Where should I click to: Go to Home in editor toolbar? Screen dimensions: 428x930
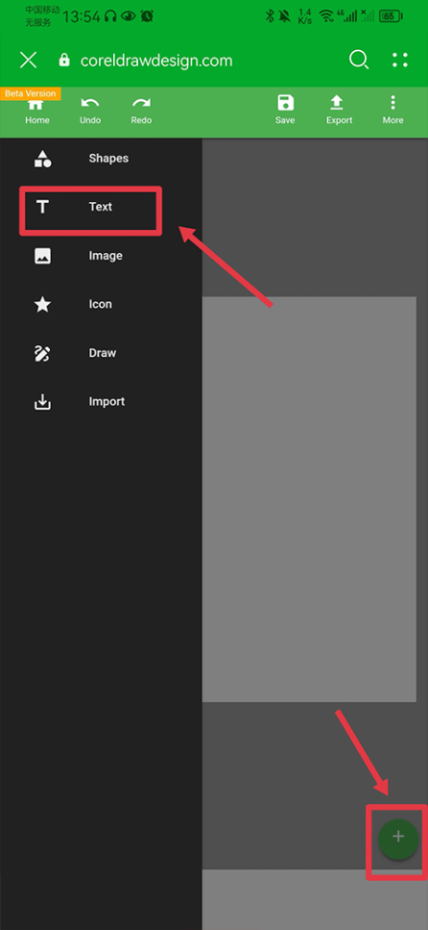tap(36, 105)
